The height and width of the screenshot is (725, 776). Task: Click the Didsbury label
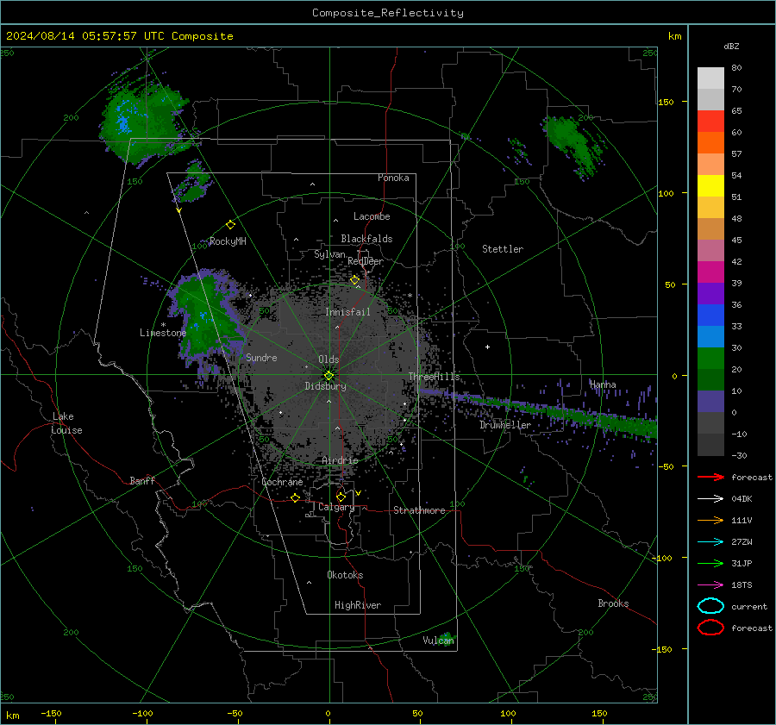tap(325, 386)
